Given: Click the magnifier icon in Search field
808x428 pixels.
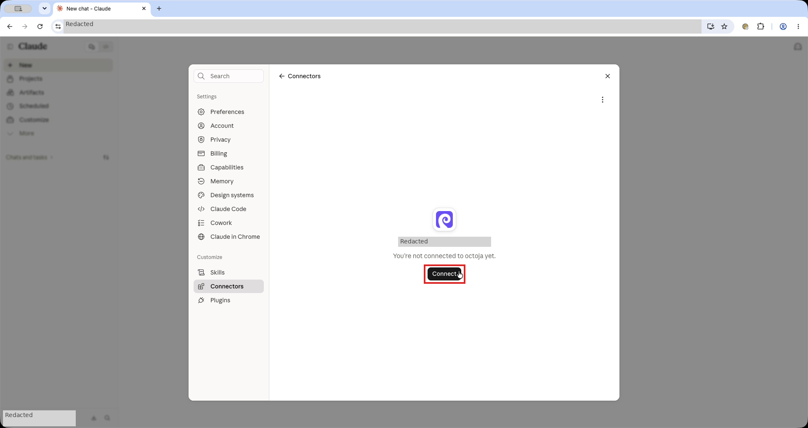Looking at the screenshot, I should point(201,76).
